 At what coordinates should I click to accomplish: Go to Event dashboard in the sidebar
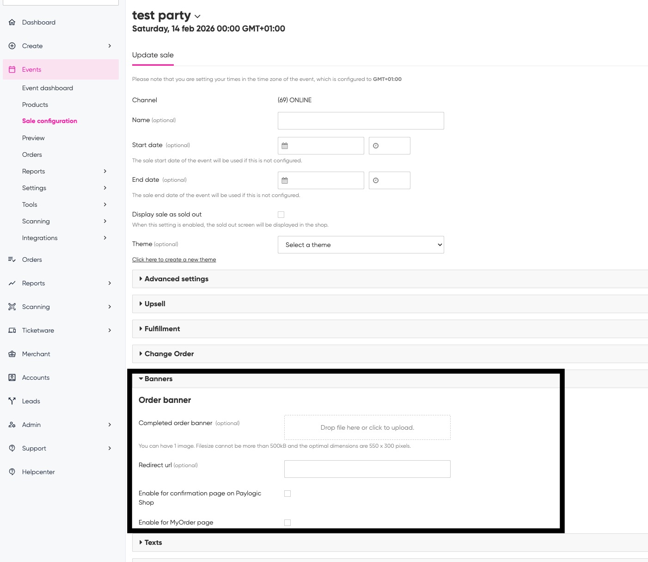(x=48, y=88)
